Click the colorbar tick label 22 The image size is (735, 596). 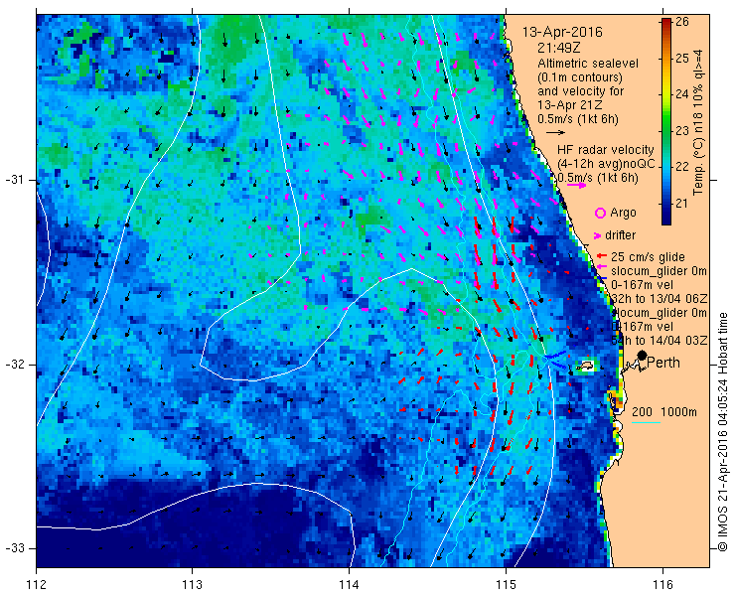[x=682, y=167]
